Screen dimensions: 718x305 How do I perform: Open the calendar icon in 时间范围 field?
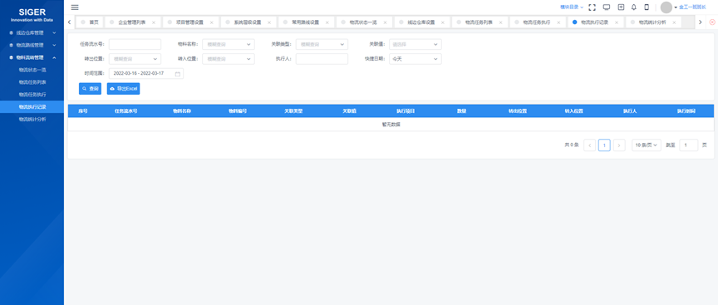(x=178, y=74)
